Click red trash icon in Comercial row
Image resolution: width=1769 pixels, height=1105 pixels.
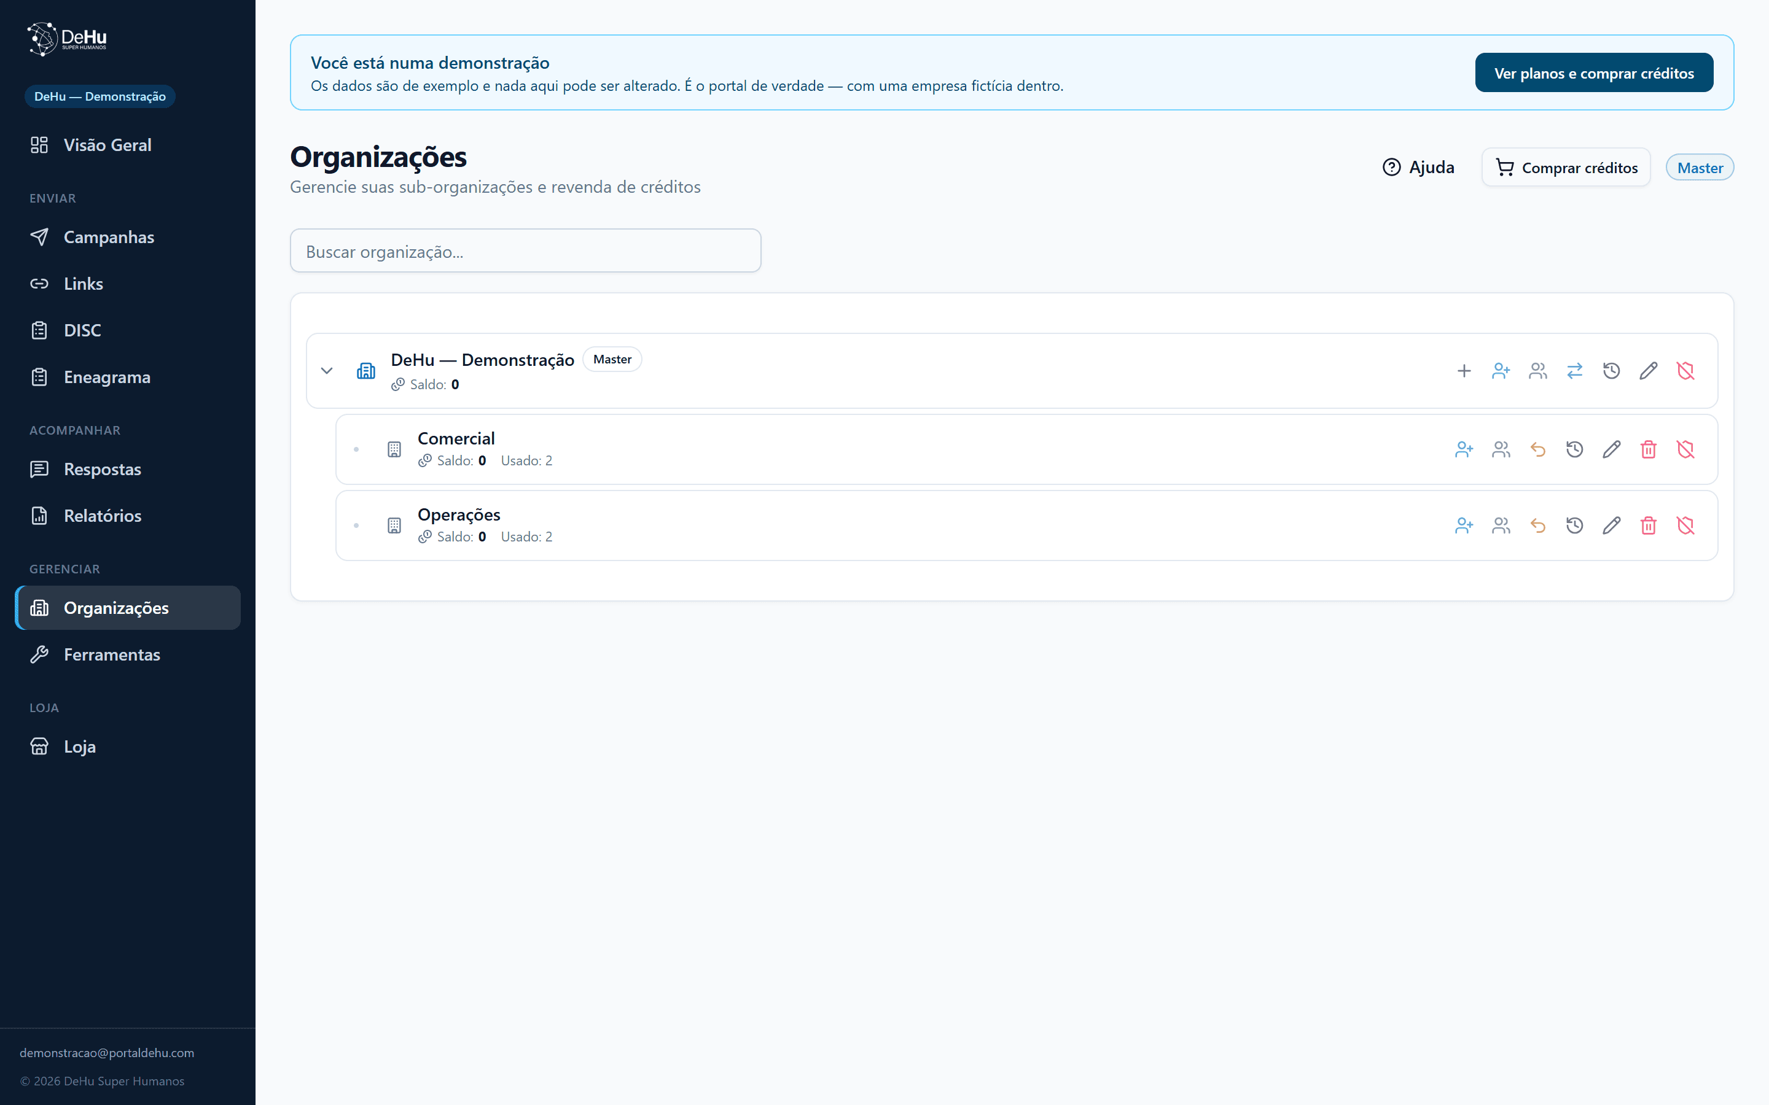click(x=1649, y=449)
